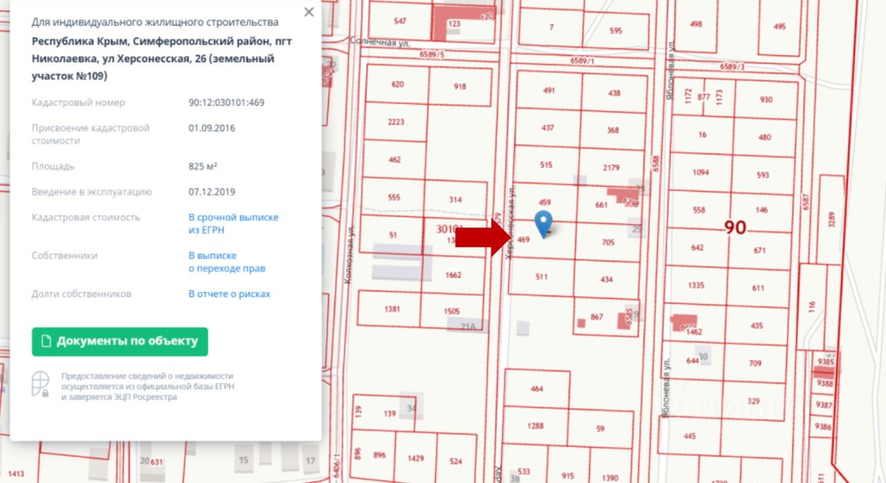Select the date 07.12.2019
886x483 pixels.
point(212,192)
